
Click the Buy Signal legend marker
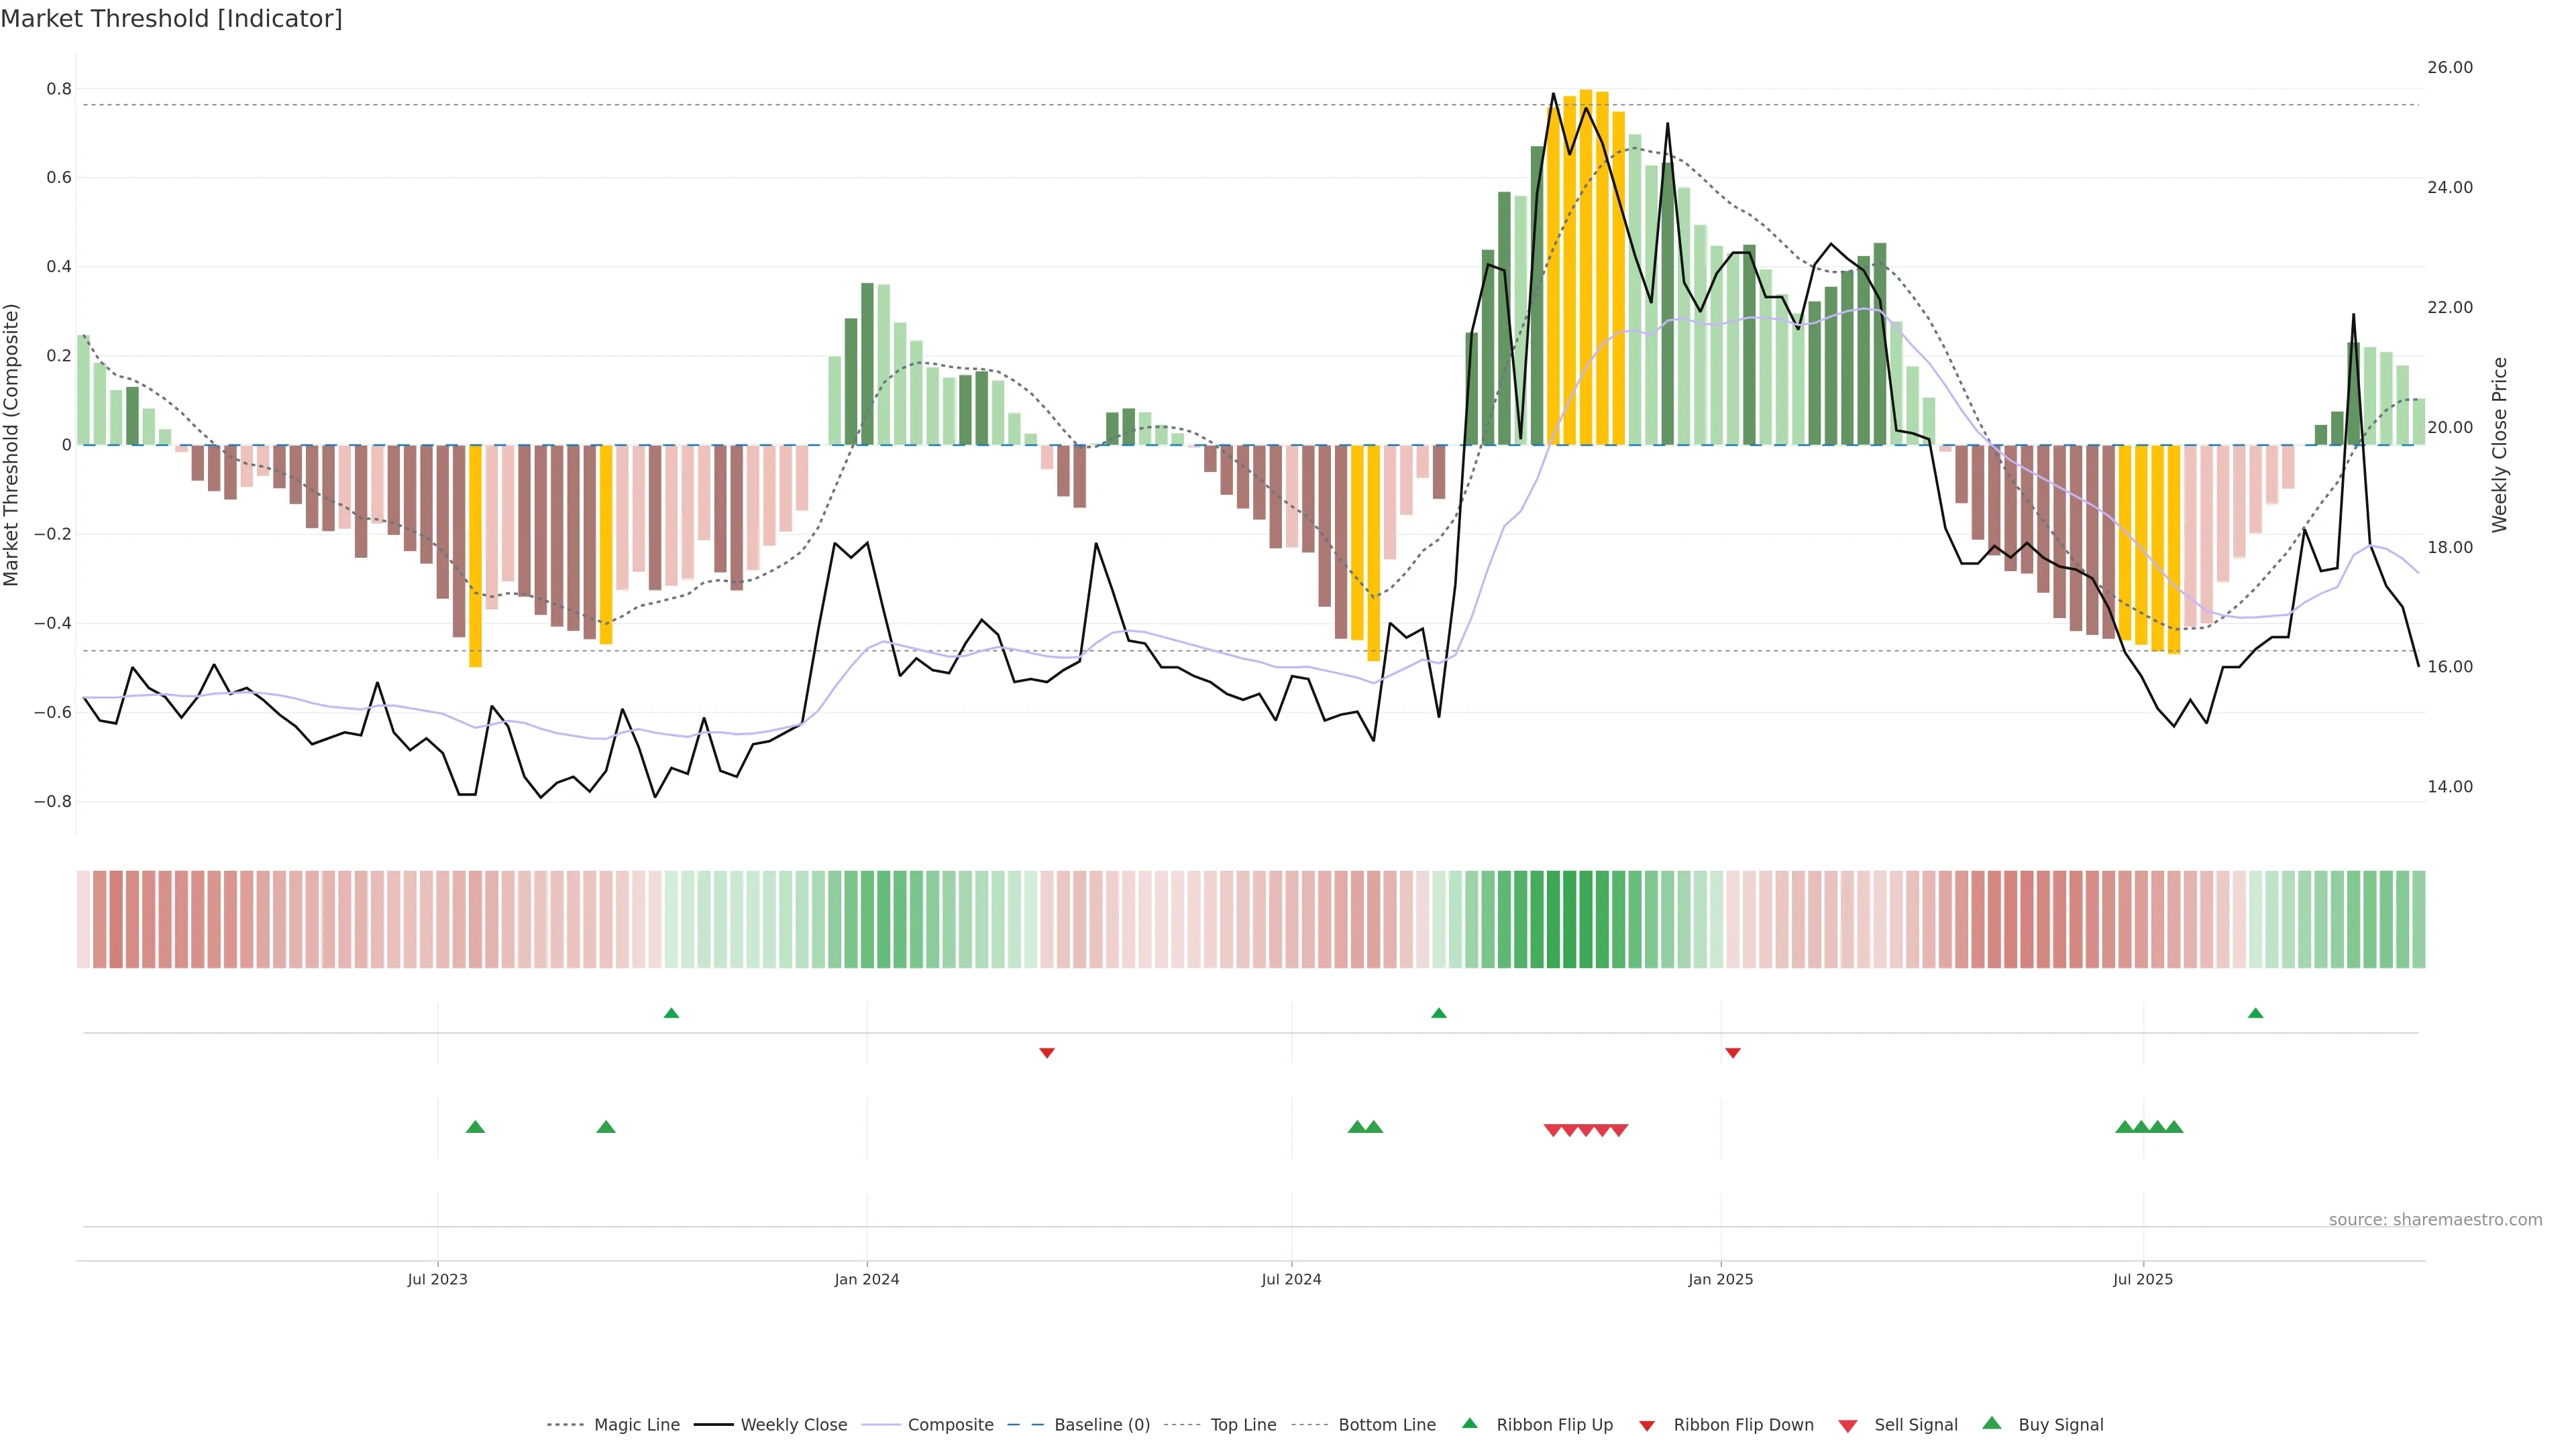1991,1423
